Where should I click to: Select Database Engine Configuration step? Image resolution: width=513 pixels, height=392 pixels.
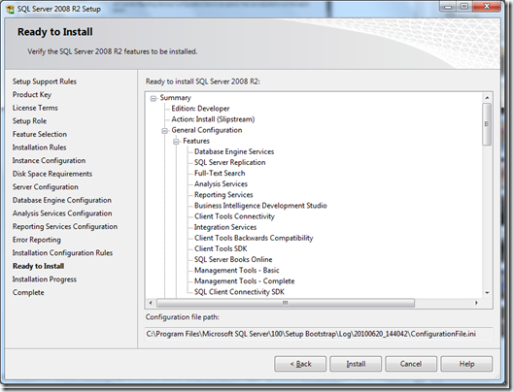(x=62, y=200)
